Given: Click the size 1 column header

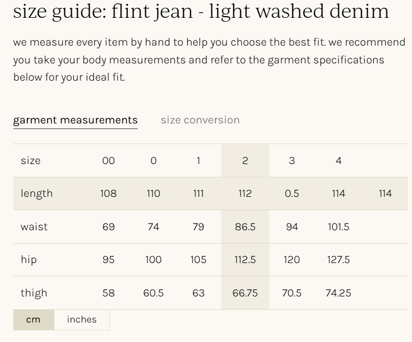Looking at the screenshot, I should tap(198, 161).
